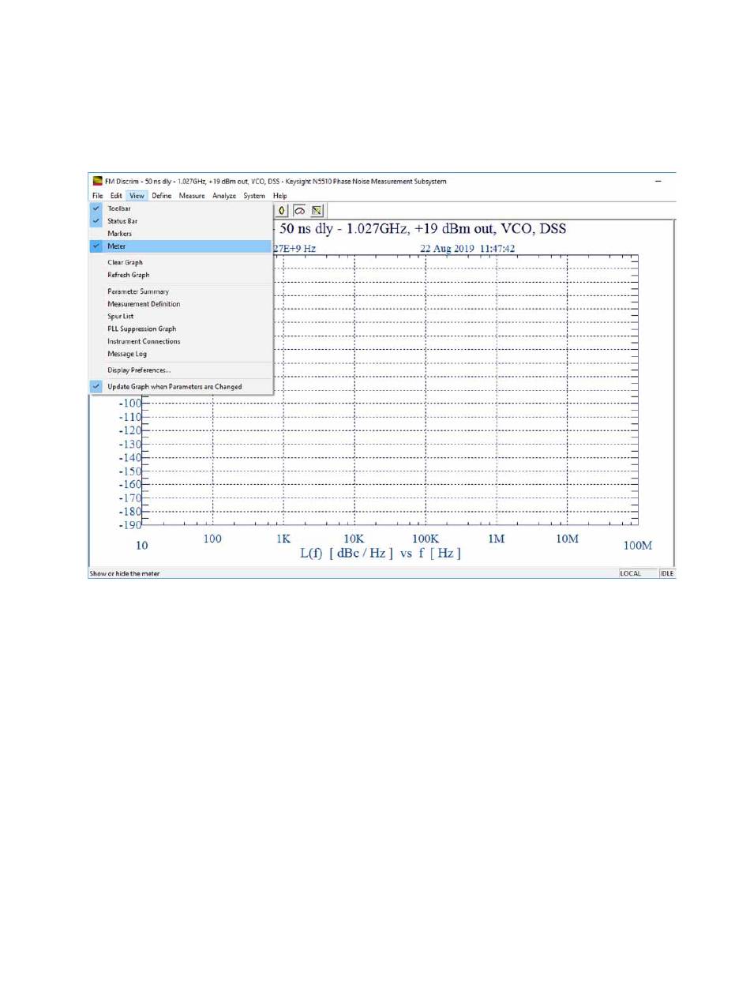Open the Define menu
This screenshot has height=995, width=750.
[162, 196]
